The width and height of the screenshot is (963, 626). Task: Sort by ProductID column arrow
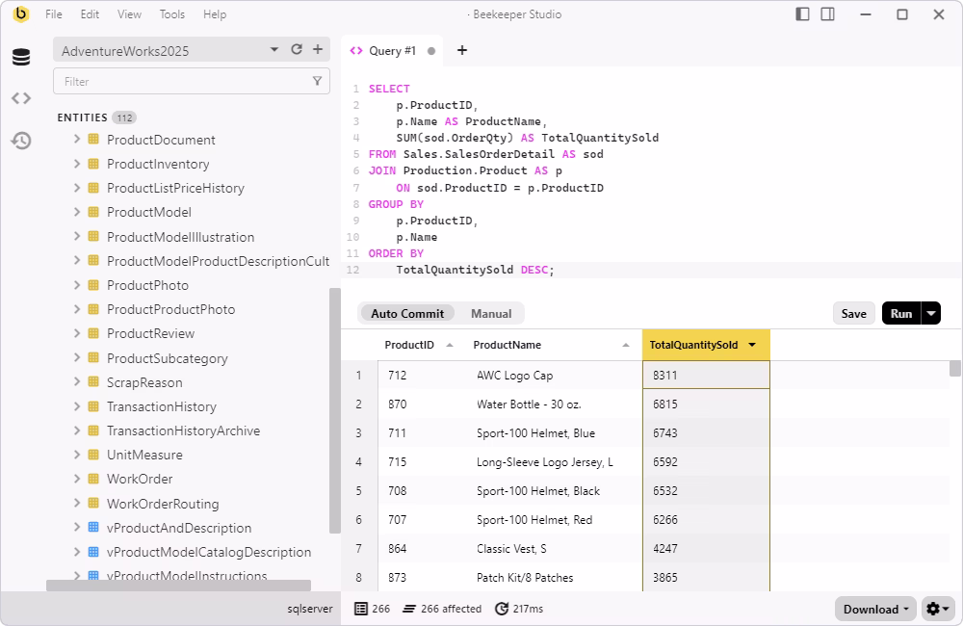450,345
